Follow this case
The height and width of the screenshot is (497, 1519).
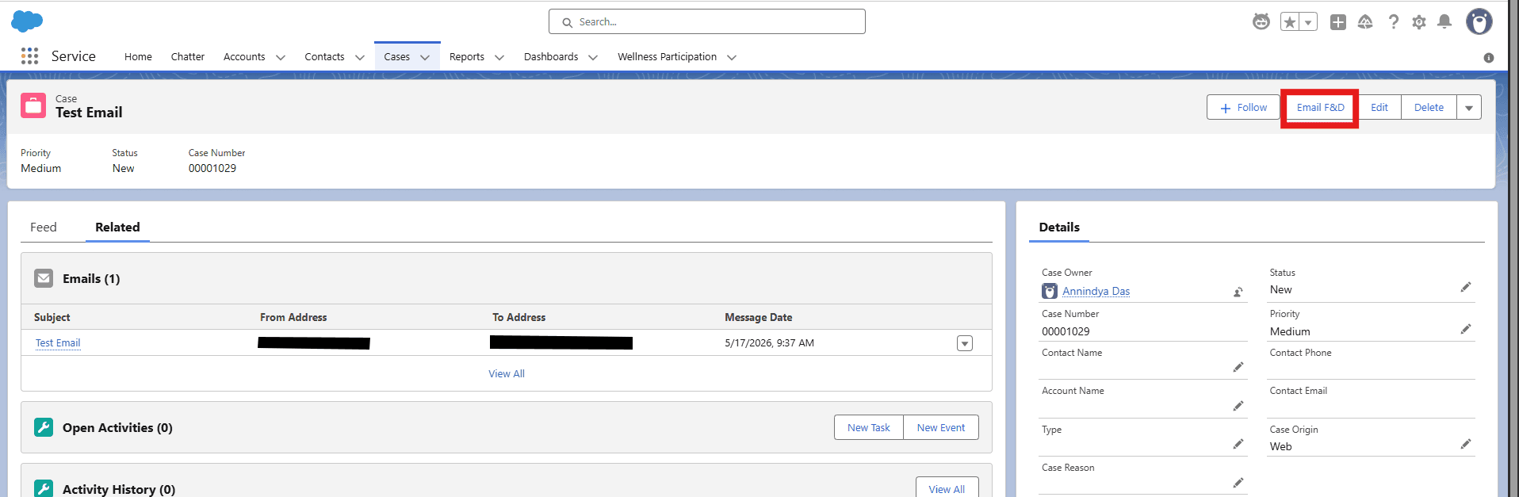pos(1243,107)
